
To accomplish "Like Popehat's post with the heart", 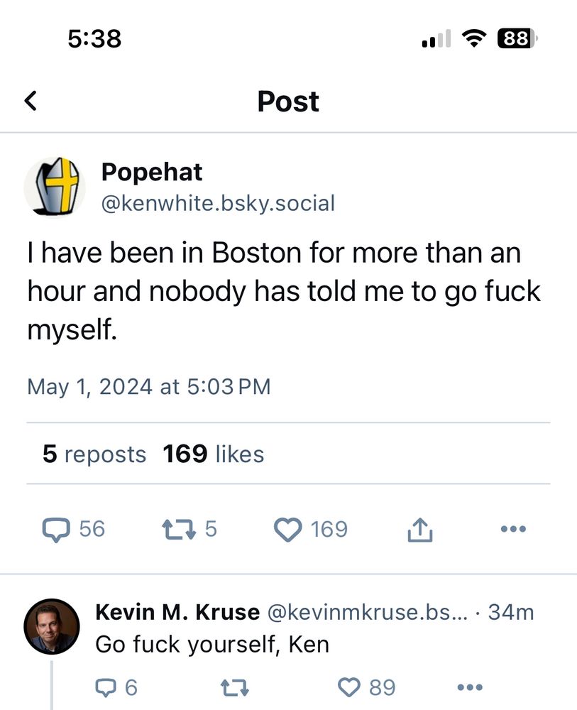I will (287, 530).
